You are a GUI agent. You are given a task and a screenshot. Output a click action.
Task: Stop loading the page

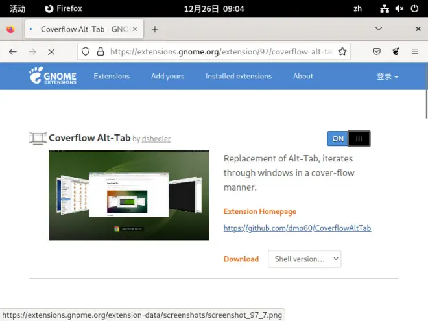pos(51,52)
